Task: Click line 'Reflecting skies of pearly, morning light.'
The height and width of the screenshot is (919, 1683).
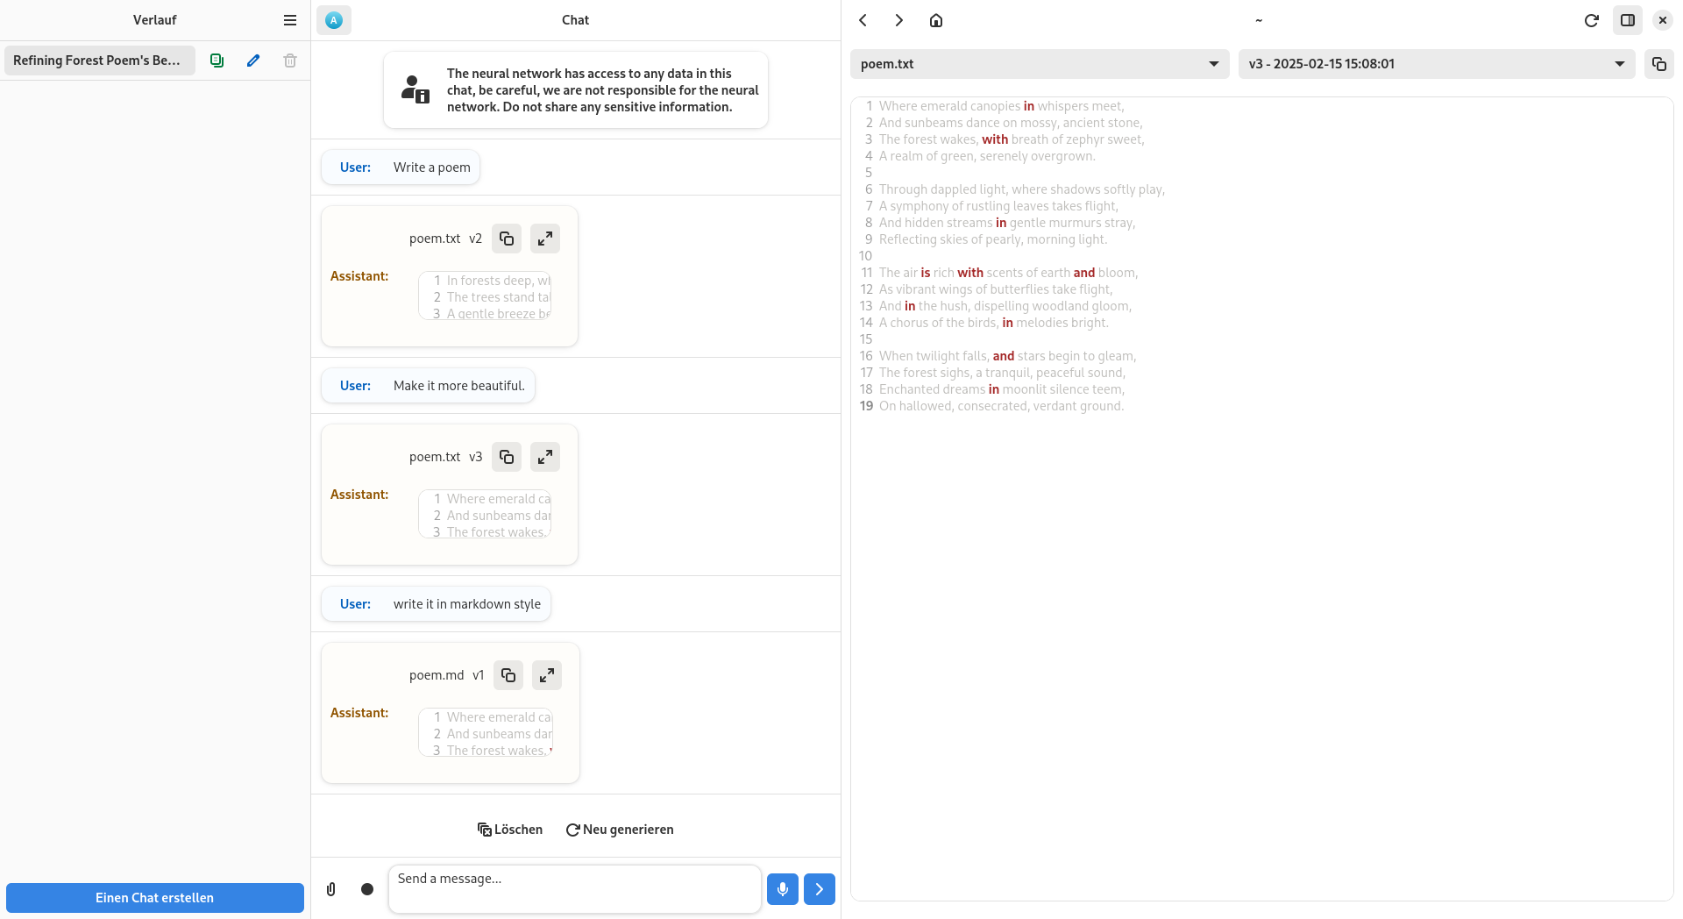Action: click(x=992, y=239)
